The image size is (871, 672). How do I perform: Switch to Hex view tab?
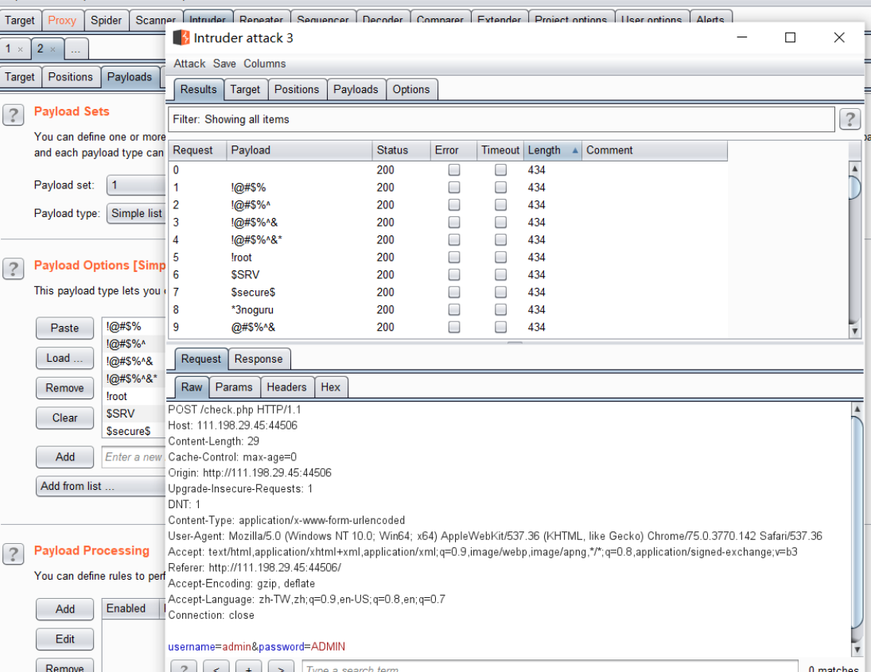tap(331, 387)
